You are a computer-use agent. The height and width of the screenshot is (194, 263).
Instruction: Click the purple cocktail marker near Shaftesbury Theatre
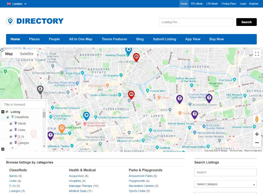51,136
